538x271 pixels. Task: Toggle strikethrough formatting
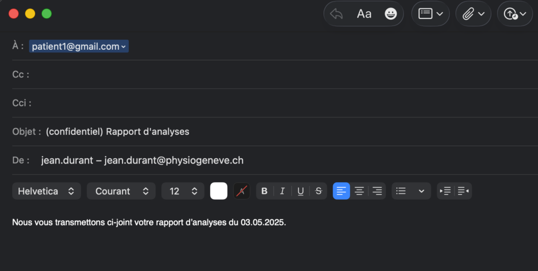coord(318,191)
